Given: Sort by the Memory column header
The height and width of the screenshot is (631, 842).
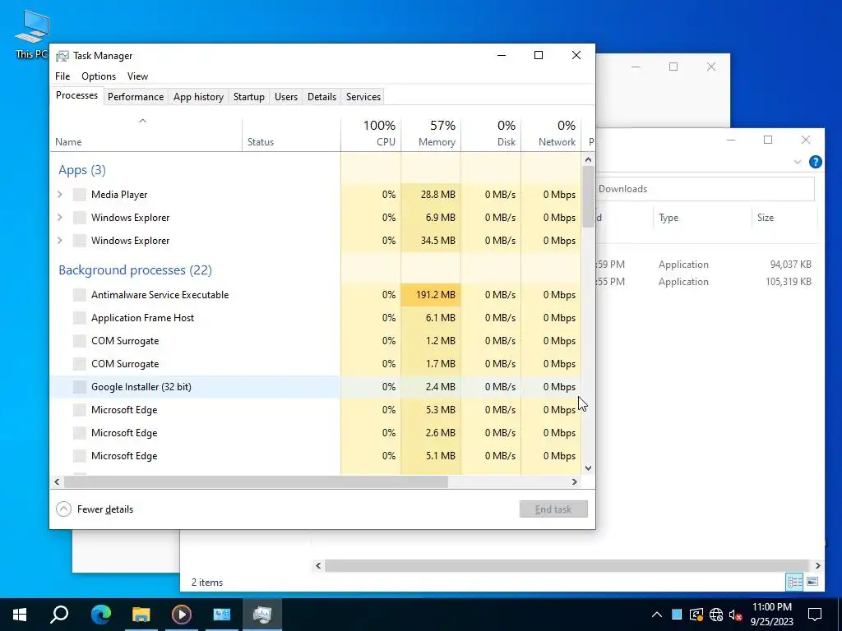Looking at the screenshot, I should [431, 134].
